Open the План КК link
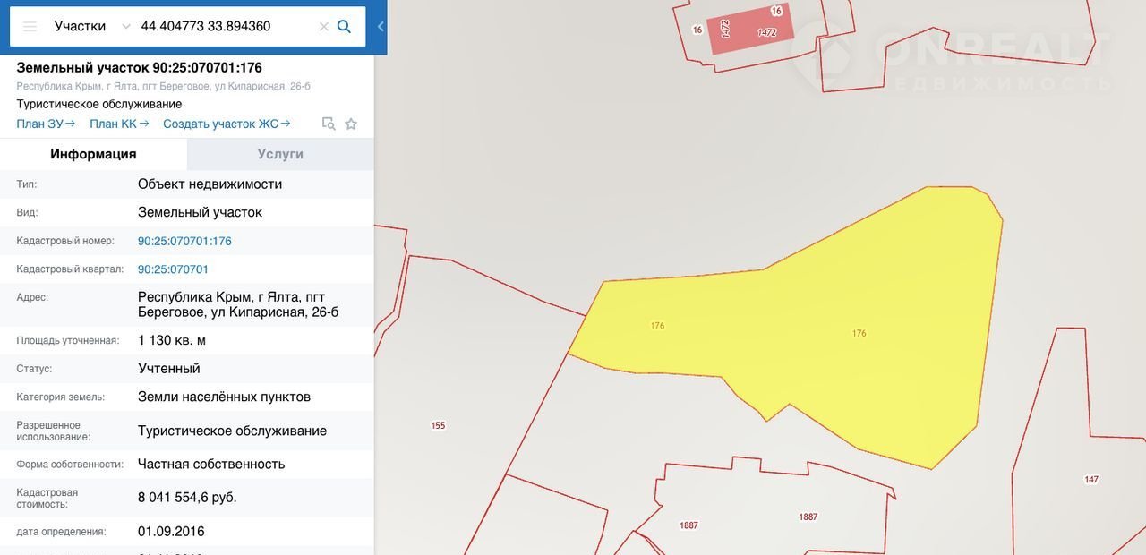This screenshot has width=1146, height=555. point(118,124)
